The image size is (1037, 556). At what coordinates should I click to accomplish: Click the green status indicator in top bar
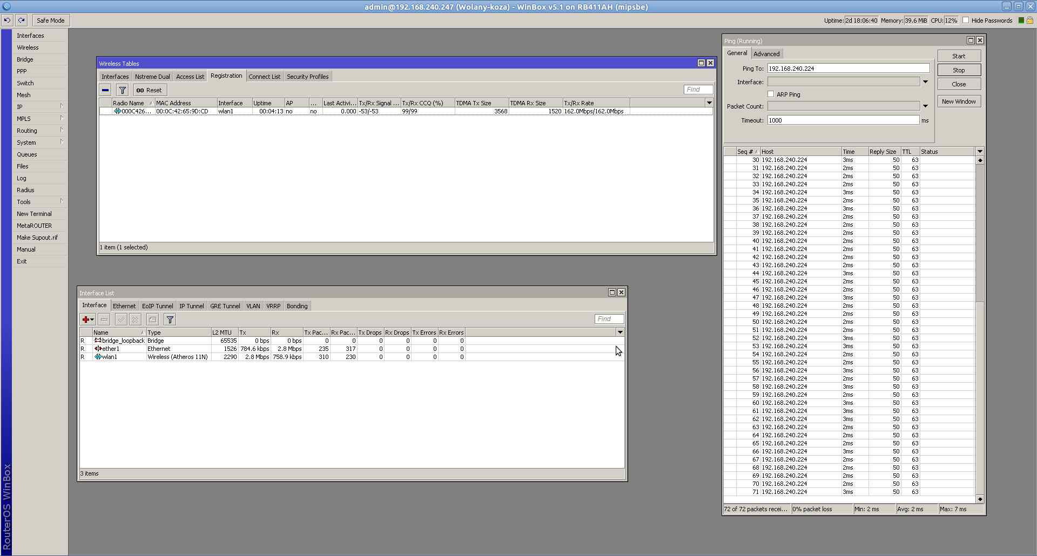pyautogui.click(x=1021, y=21)
